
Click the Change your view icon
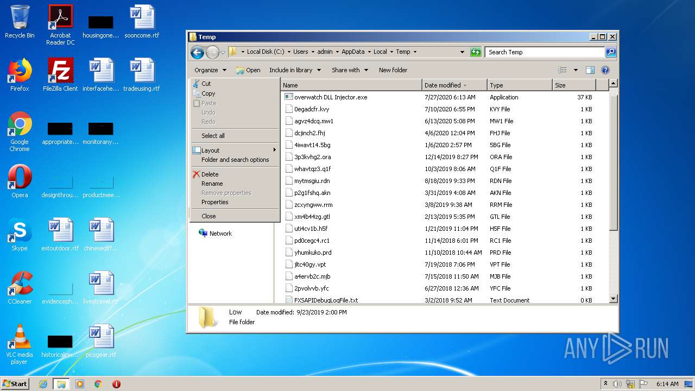point(563,70)
